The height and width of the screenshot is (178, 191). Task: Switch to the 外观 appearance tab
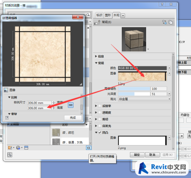(x=117, y=15)
